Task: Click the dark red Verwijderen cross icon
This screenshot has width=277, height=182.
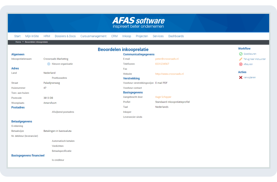Action: tap(241, 77)
